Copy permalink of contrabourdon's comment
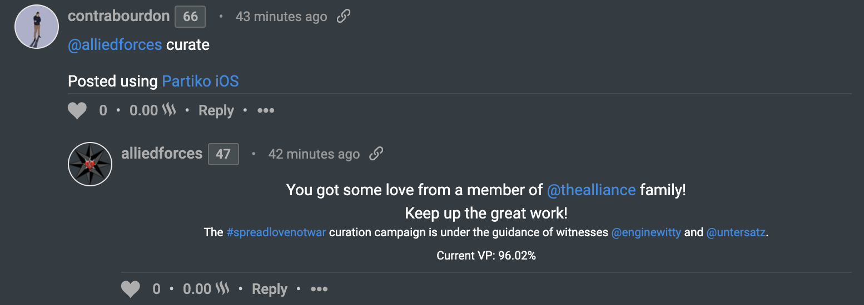This screenshot has width=864, height=305. coord(344,17)
